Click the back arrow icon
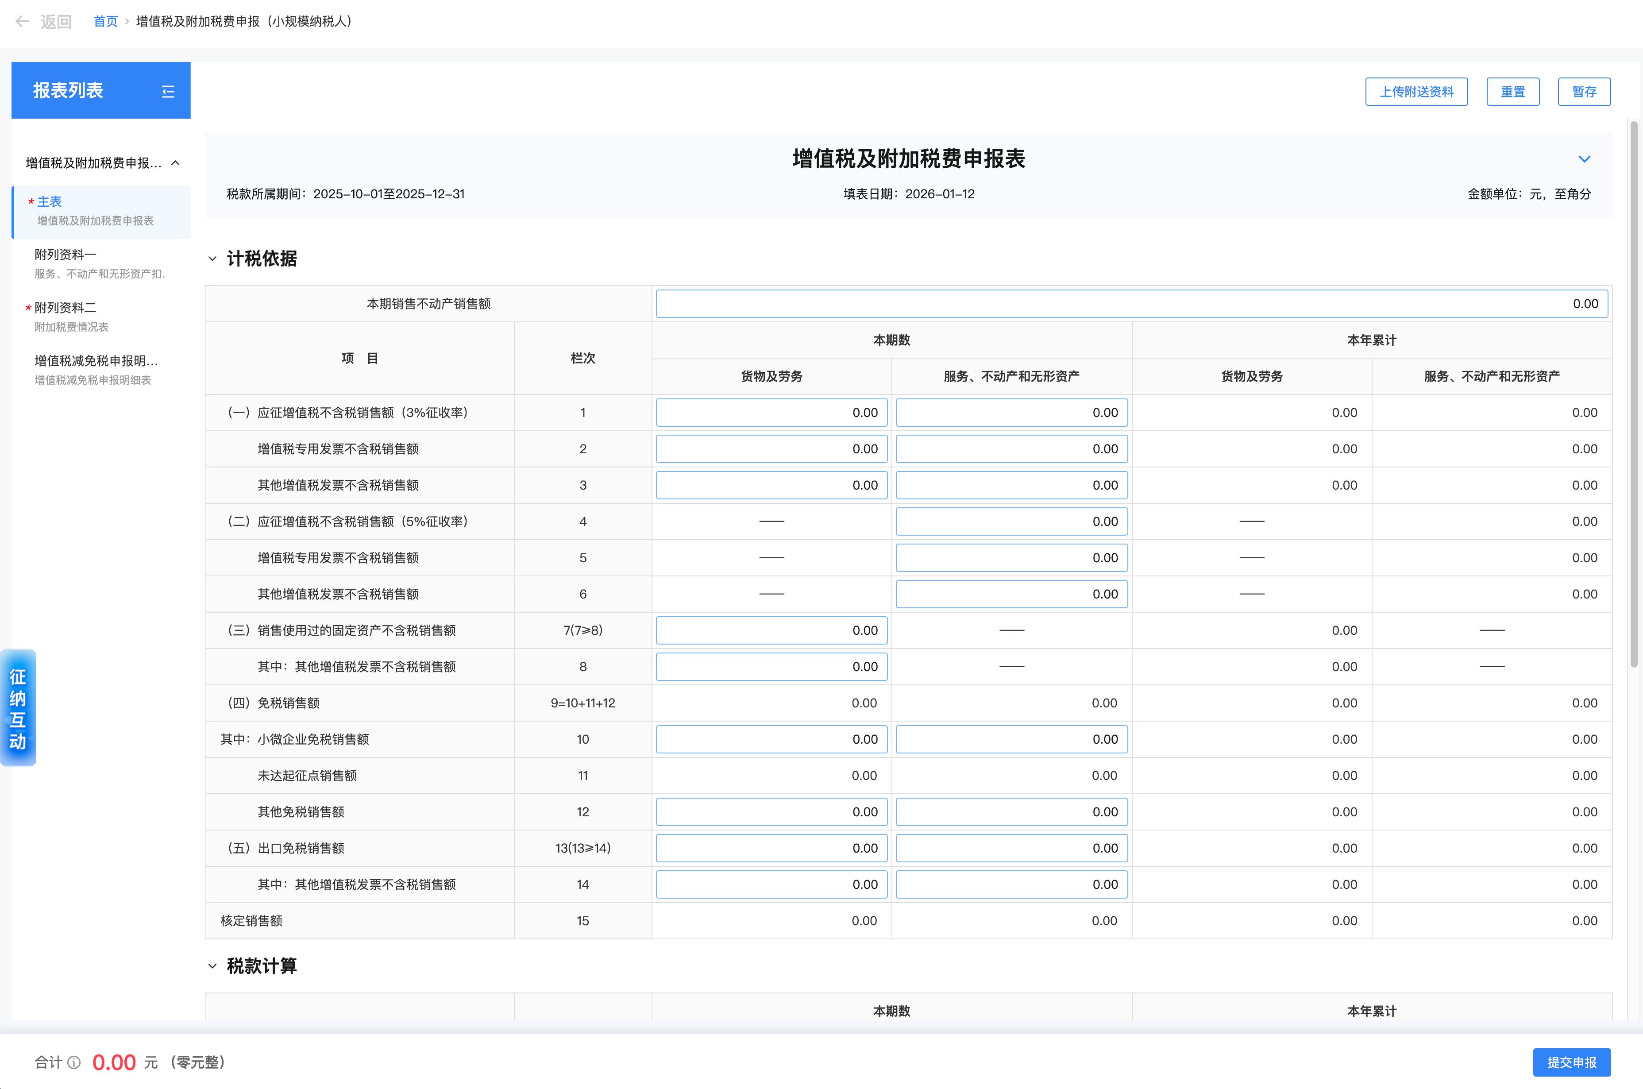1643x1089 pixels. click(22, 22)
